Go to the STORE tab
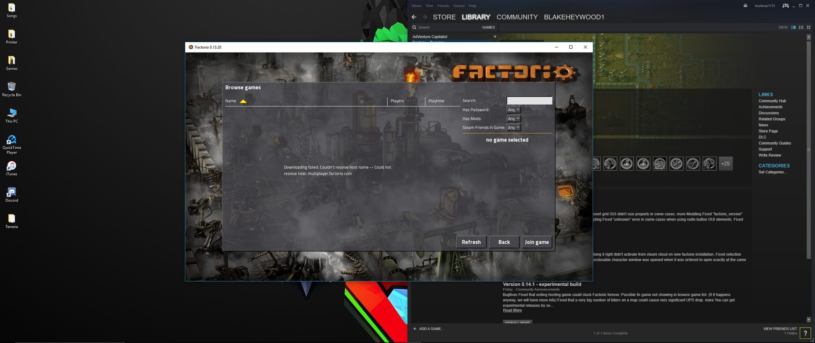This screenshot has width=815, height=343. coord(444,17)
